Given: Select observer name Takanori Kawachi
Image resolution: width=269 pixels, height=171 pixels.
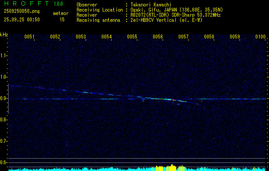Looking at the screenshot, I should click(x=152, y=5).
